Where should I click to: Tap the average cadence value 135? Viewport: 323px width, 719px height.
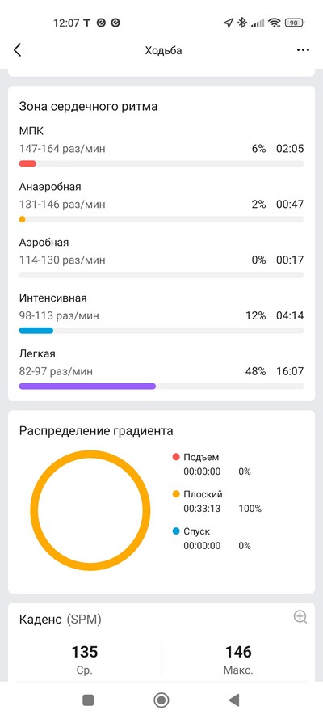click(85, 651)
